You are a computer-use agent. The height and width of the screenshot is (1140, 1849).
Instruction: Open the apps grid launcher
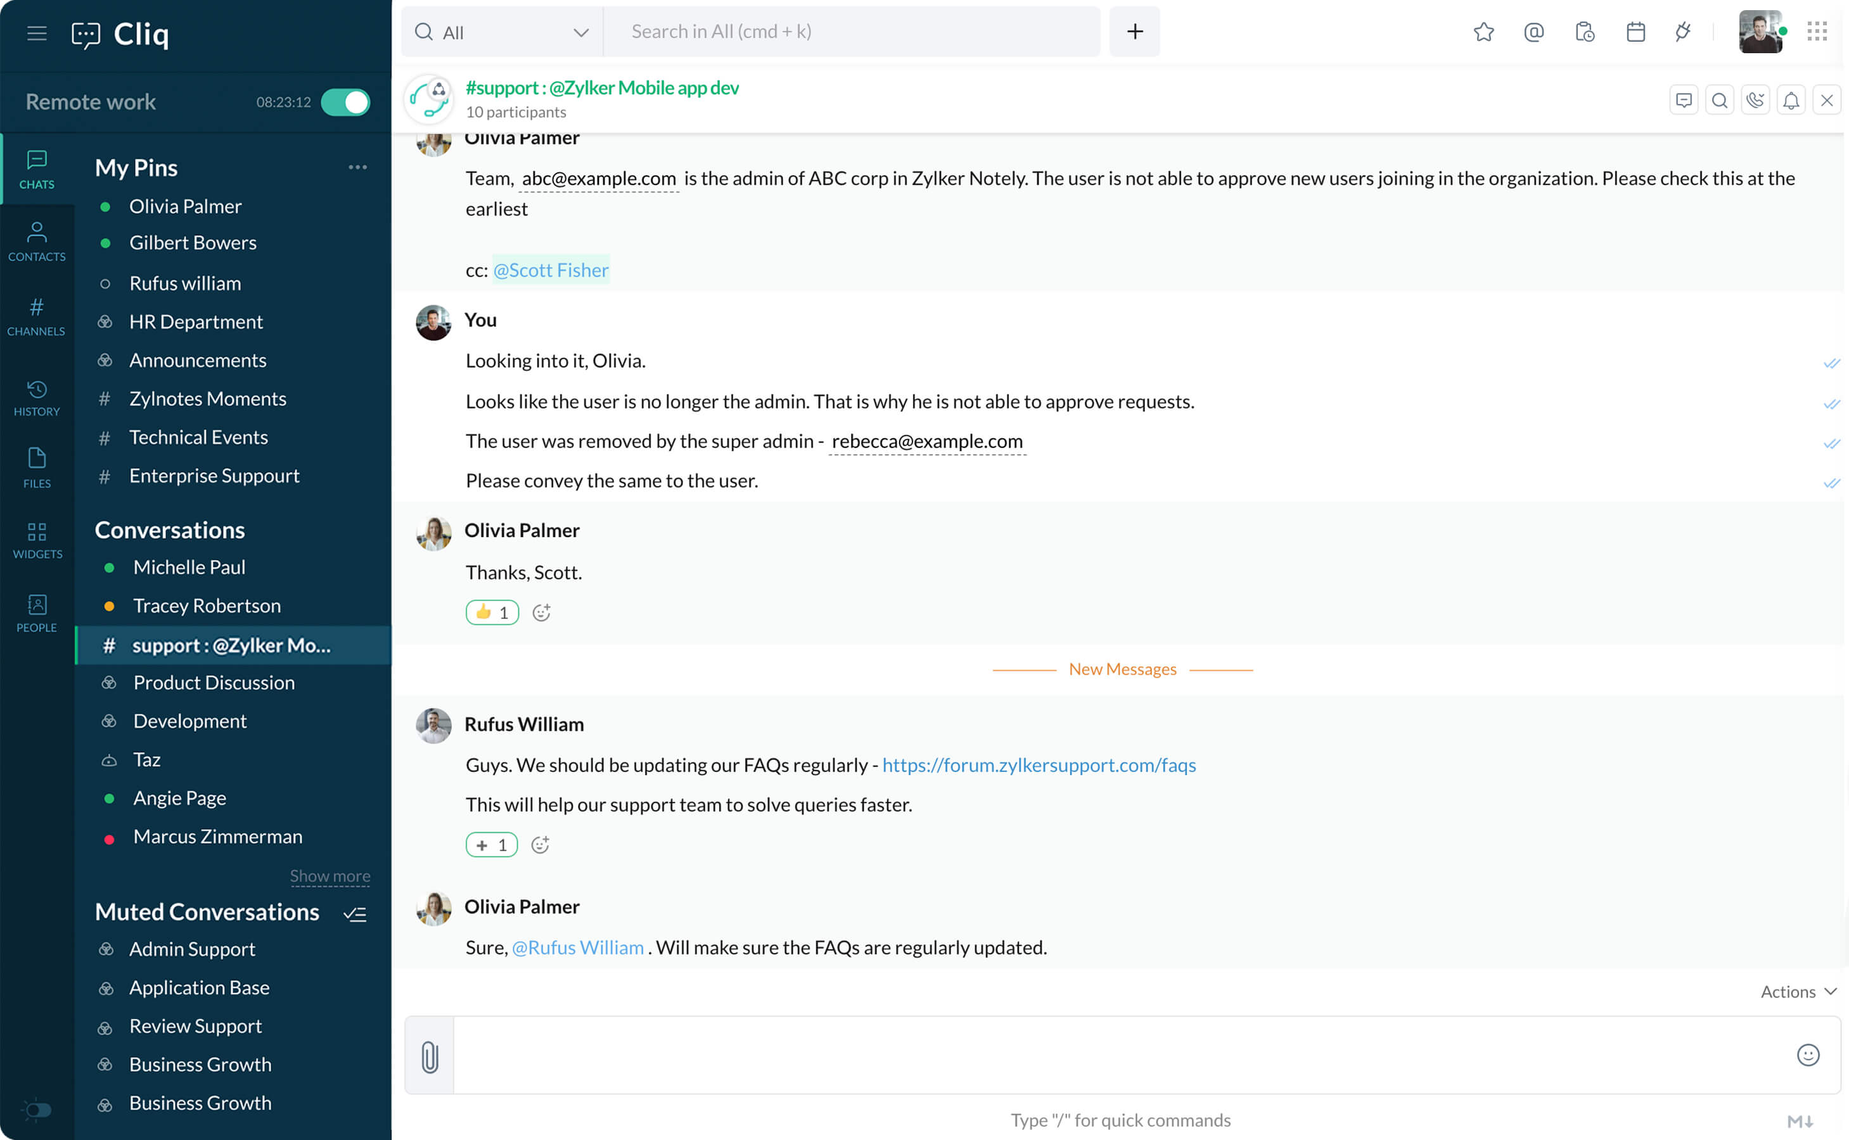click(1817, 32)
